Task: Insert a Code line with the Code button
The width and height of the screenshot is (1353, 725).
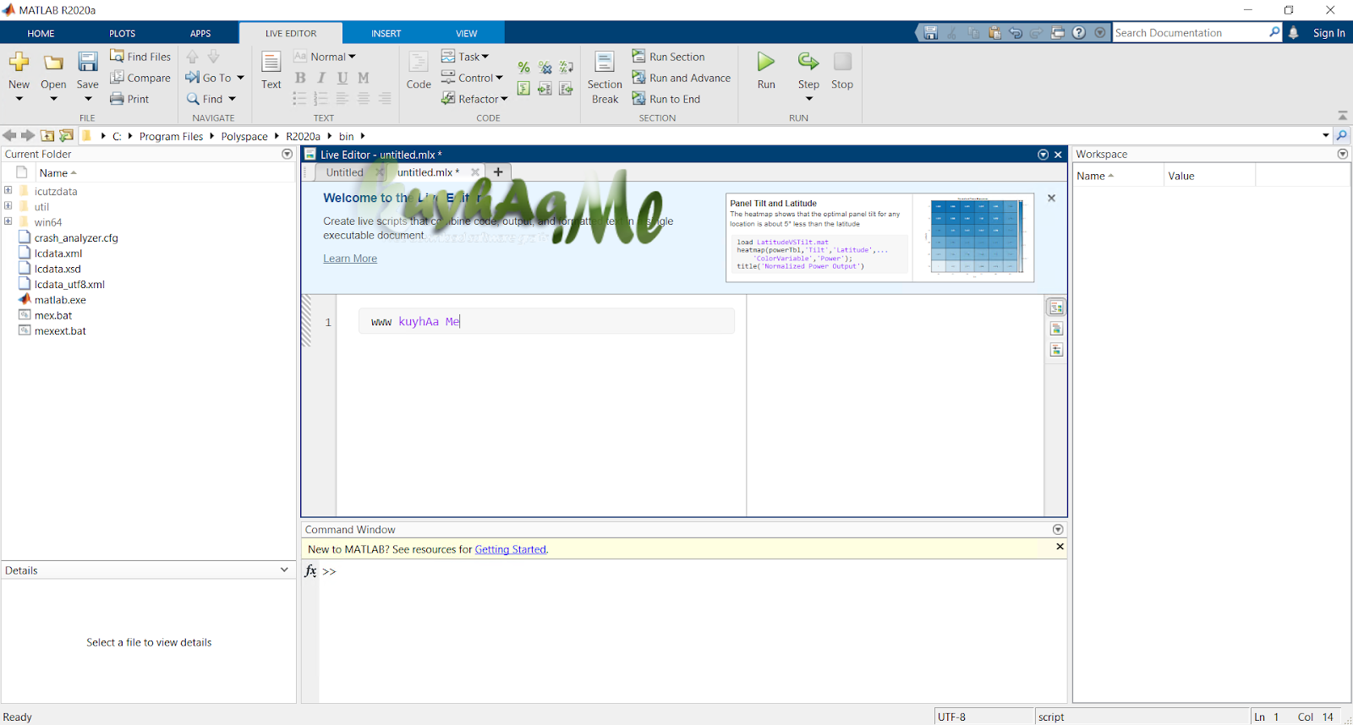Action: tap(419, 70)
